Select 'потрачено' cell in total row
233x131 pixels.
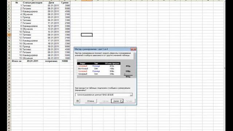point(51,61)
